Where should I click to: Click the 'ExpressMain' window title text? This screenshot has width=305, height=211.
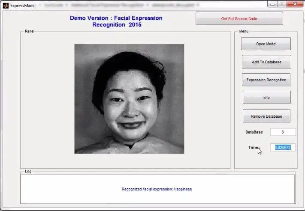(x=22, y=6)
